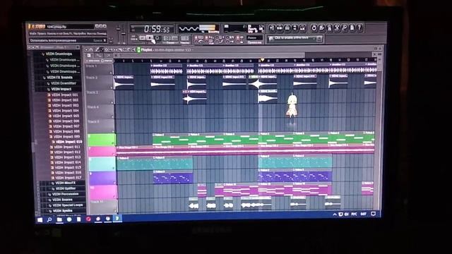This screenshot has height=254, width=452.
Task: Select the VEDH Impact 001 sample
Action: pyautogui.click(x=64, y=95)
